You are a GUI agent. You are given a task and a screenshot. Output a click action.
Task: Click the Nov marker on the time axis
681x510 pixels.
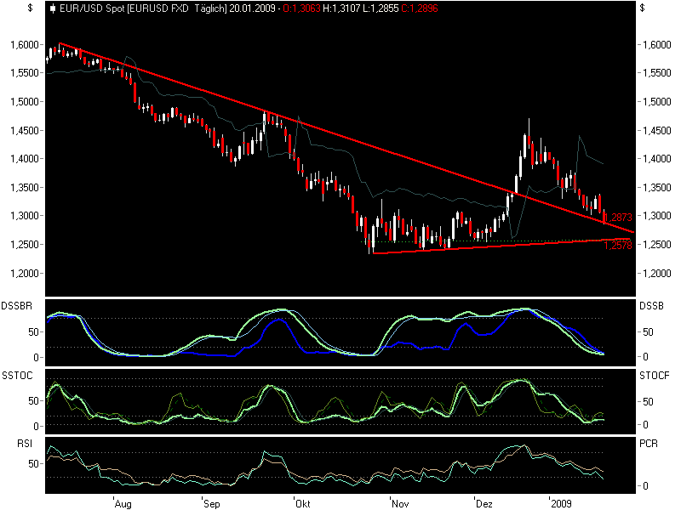point(400,503)
